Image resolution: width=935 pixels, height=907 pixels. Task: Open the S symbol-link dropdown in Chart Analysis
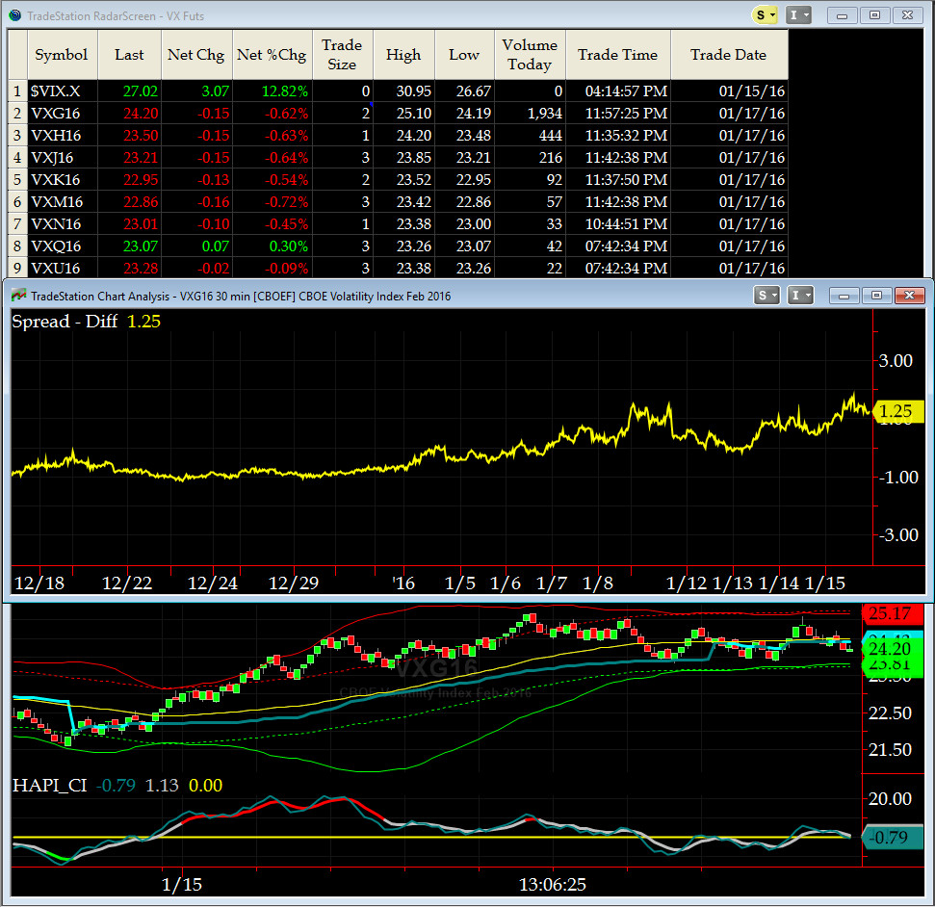coord(766,296)
